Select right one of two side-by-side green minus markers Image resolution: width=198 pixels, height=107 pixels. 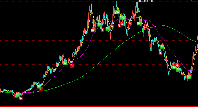point(124,18)
